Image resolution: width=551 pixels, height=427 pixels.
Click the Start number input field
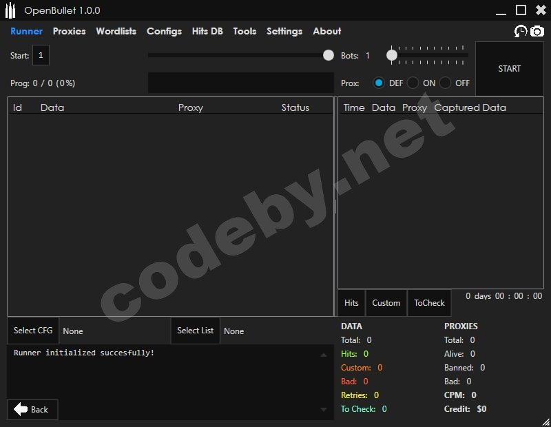41,56
